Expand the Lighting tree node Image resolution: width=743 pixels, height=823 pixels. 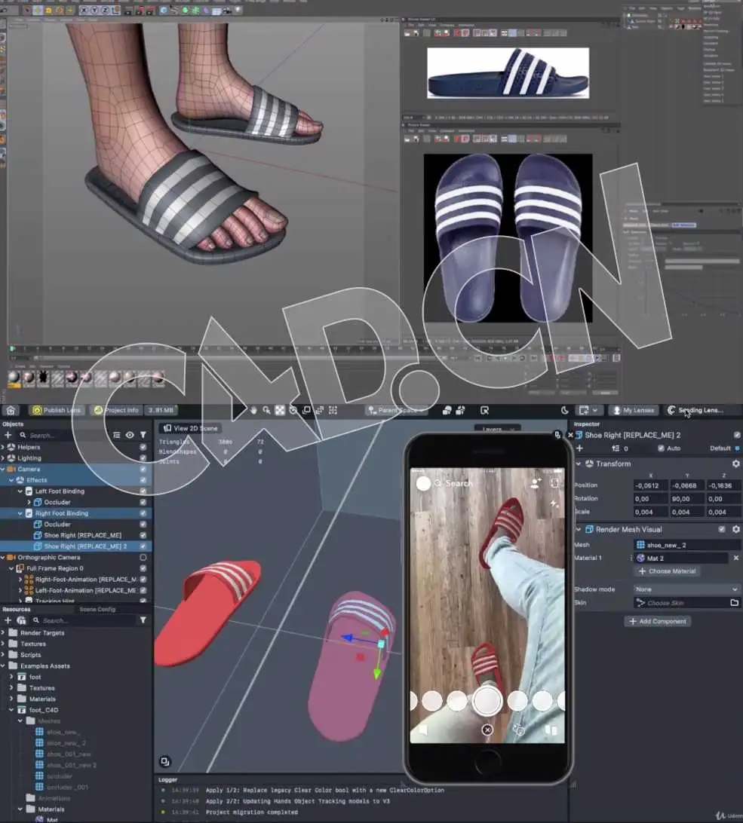pyautogui.click(x=2, y=457)
